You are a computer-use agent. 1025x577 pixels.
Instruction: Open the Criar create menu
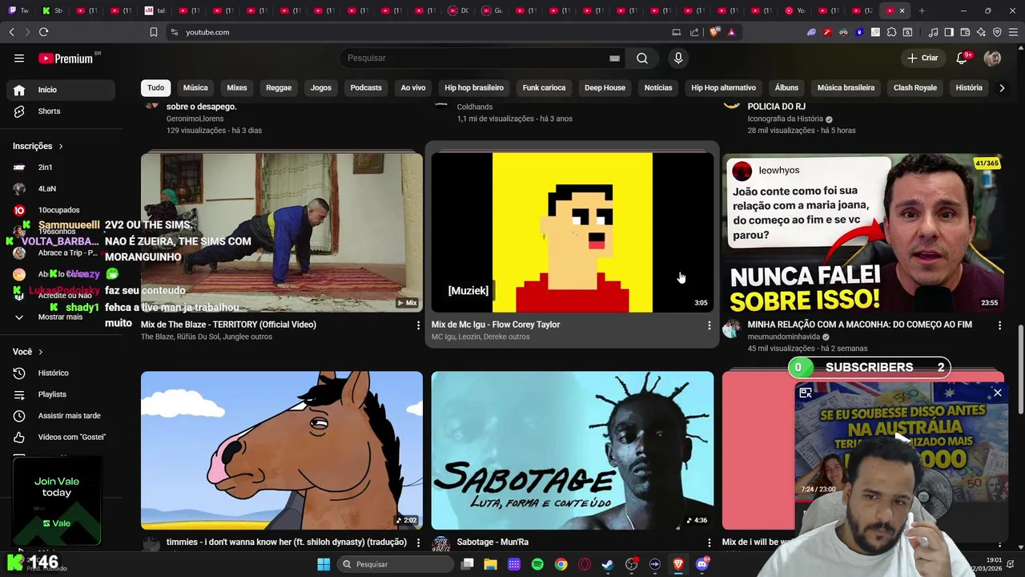coord(922,58)
